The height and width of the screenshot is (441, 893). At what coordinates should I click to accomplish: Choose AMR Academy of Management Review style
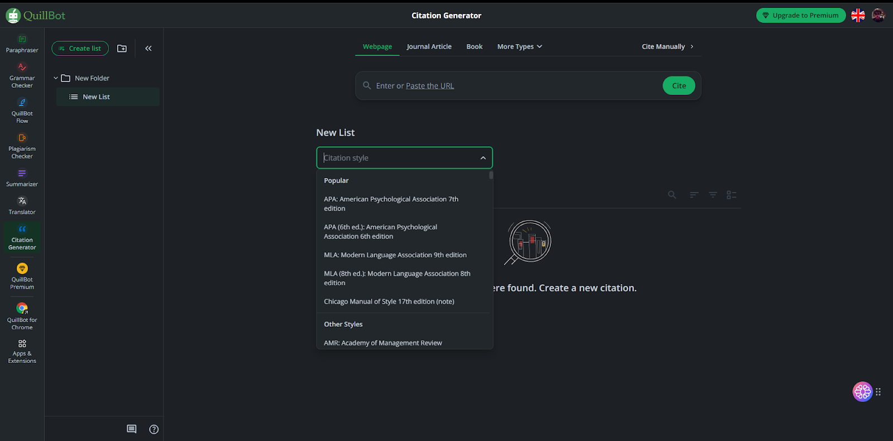pyautogui.click(x=403, y=343)
